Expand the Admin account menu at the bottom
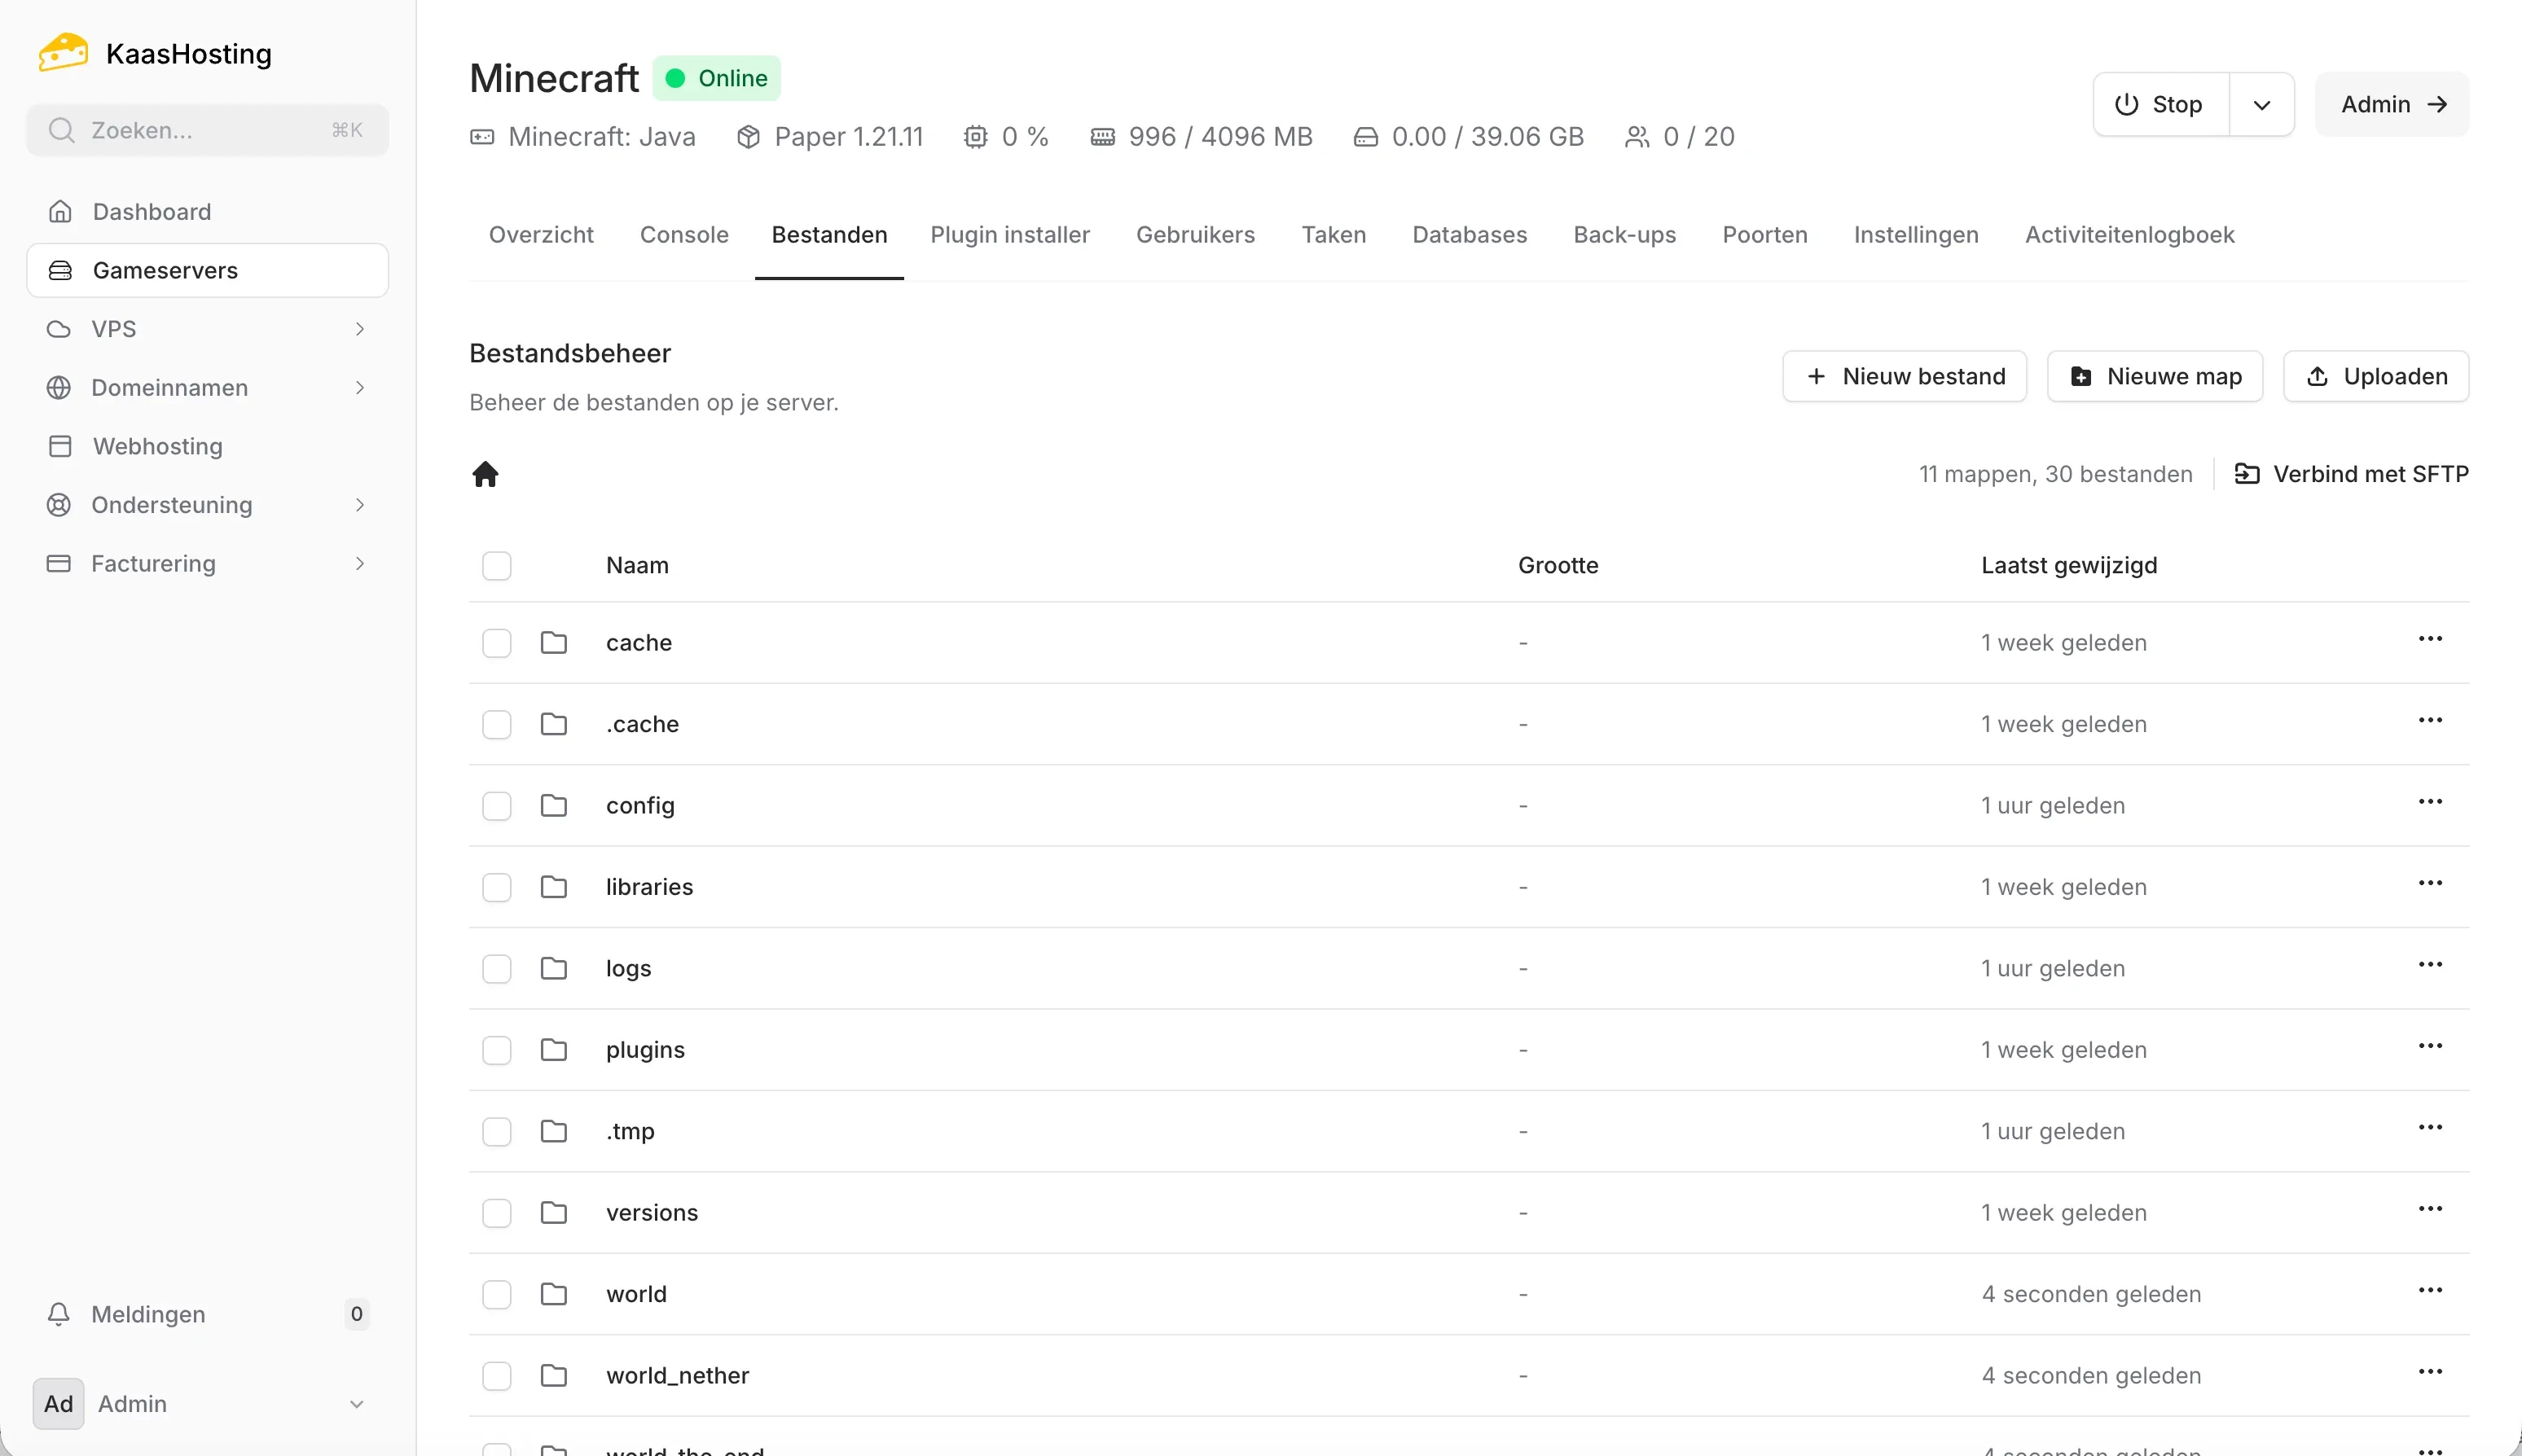 (356, 1404)
